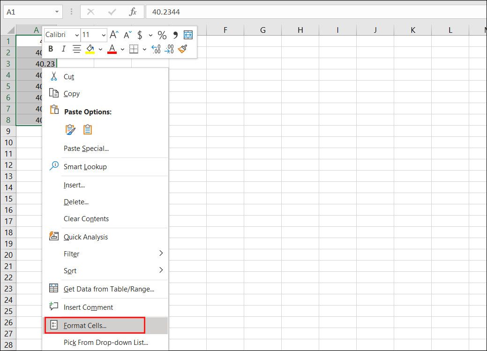The height and width of the screenshot is (351, 487).
Task: Select column G header
Action: pos(263,30)
